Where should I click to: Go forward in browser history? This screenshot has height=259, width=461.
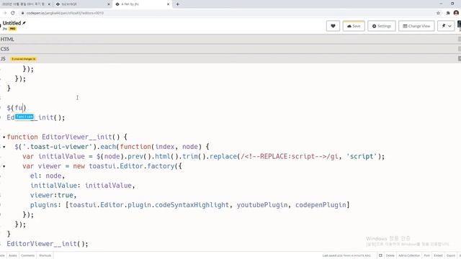point(4,13)
